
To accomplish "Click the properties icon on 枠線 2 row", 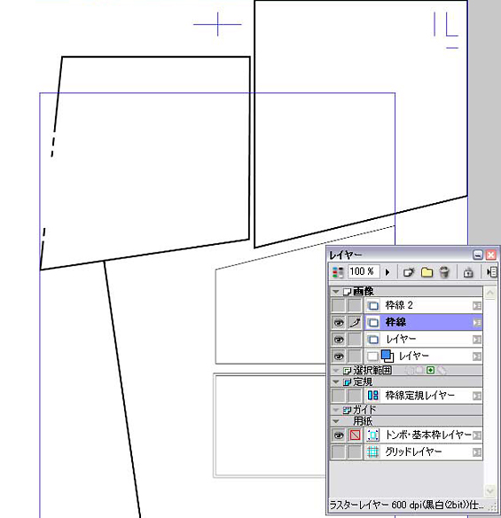I will [x=477, y=306].
